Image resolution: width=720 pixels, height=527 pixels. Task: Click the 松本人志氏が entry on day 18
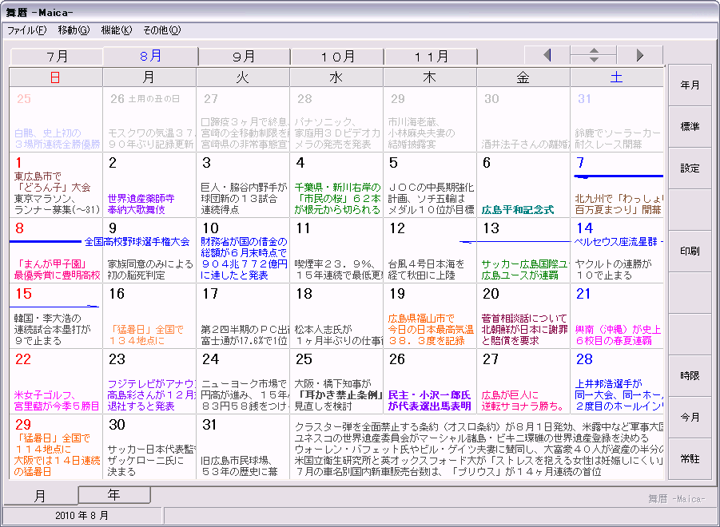pos(338,335)
